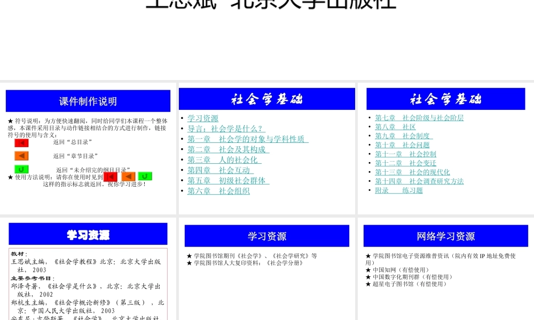This screenshot has height=320, width=534.
Task: Open the 第三章 人的社会化 link
Action: coord(225,159)
